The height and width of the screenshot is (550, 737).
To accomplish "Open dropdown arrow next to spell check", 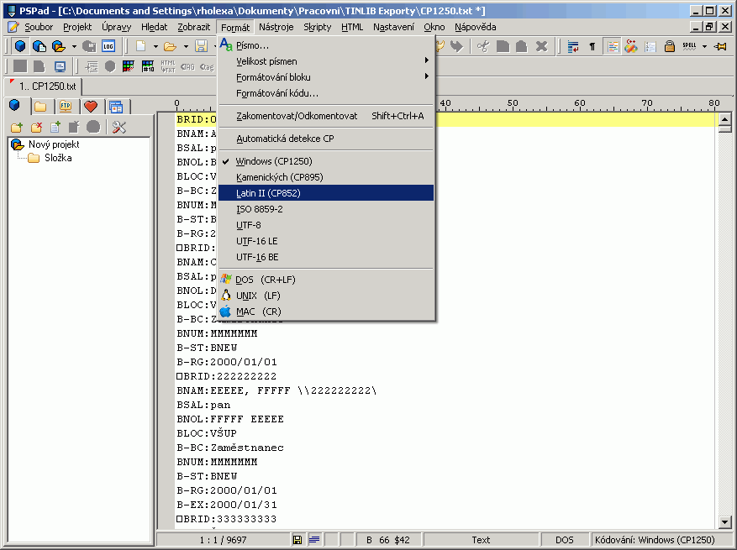I will click(x=704, y=46).
